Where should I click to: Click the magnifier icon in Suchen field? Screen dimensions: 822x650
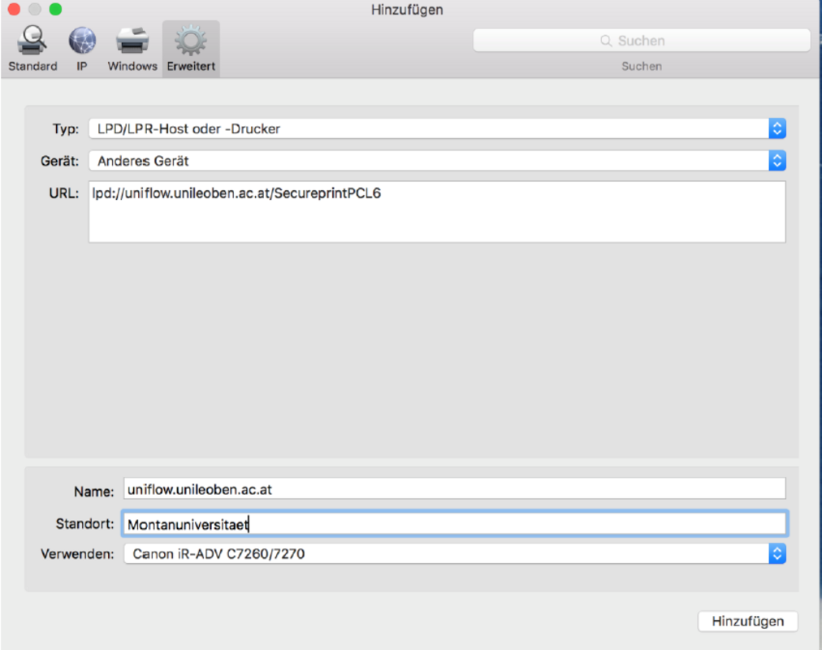pos(606,41)
